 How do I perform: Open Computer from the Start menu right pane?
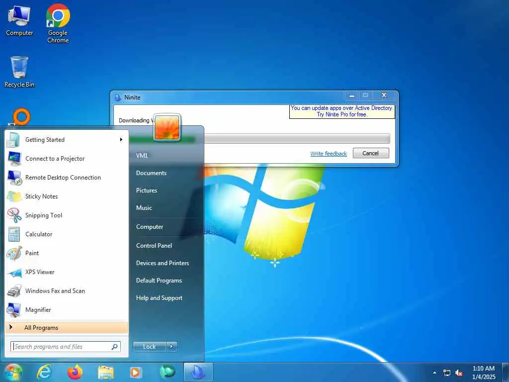point(149,227)
